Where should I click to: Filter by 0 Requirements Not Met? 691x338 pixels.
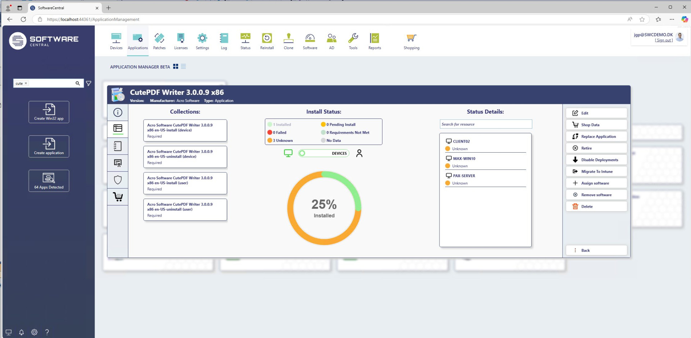pos(345,133)
